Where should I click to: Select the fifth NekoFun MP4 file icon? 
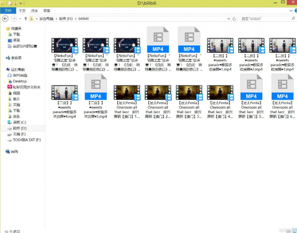(x=189, y=40)
